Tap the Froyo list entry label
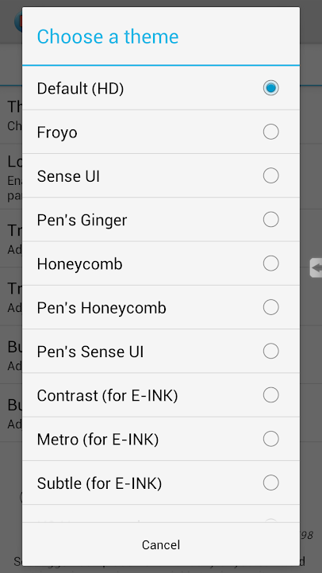Screen dimensions: 322x573 coord(57,133)
